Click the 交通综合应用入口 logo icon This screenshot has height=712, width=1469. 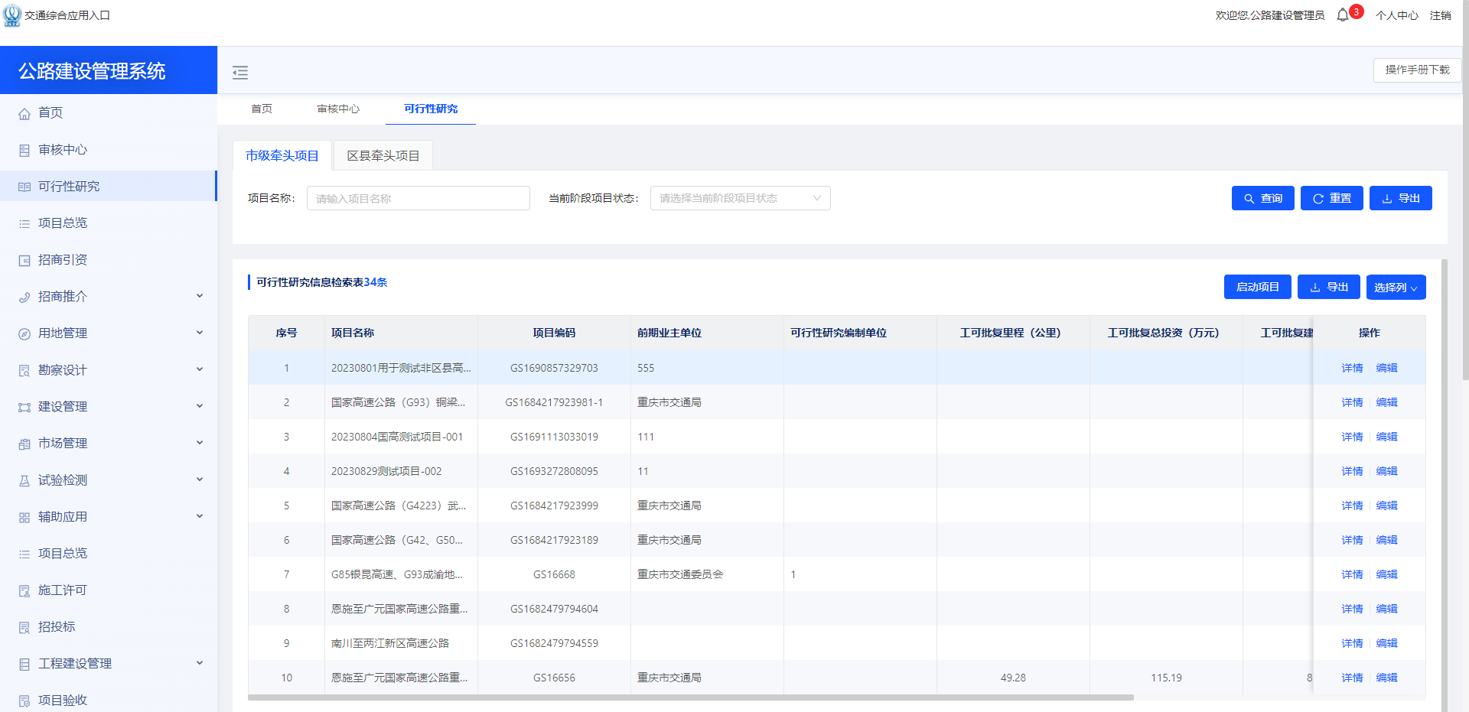(12, 15)
